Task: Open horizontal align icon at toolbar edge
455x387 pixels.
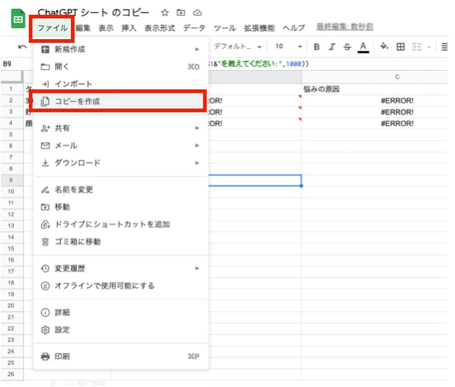Action: coord(444,47)
